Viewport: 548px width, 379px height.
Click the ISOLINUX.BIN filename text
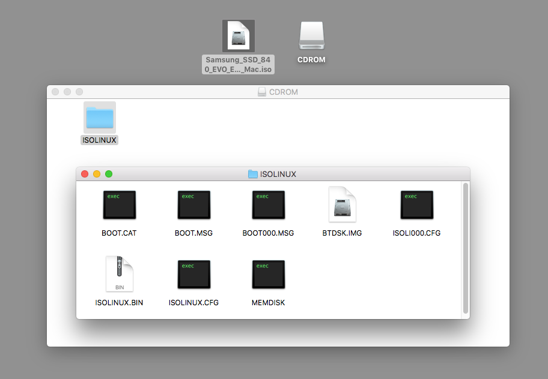click(119, 303)
